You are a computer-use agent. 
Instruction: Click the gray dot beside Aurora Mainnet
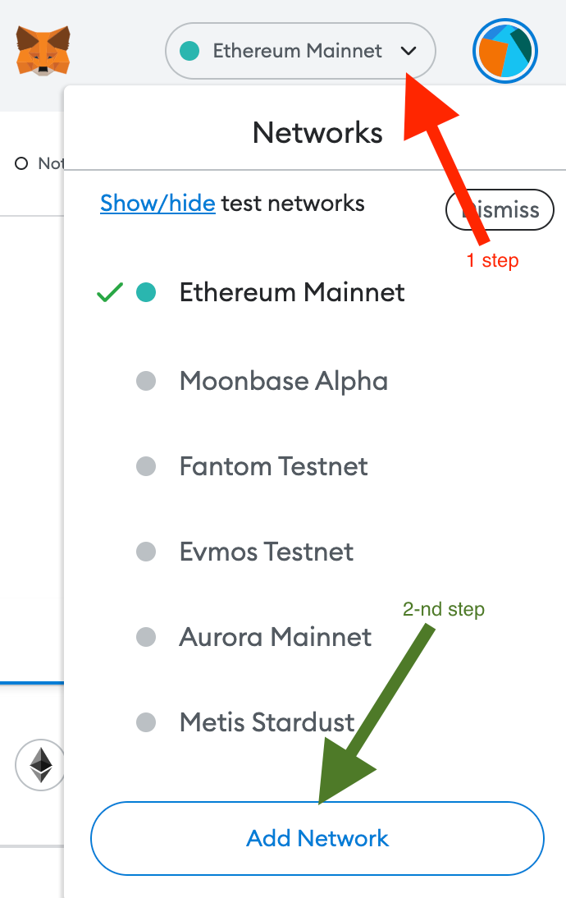pyautogui.click(x=146, y=637)
